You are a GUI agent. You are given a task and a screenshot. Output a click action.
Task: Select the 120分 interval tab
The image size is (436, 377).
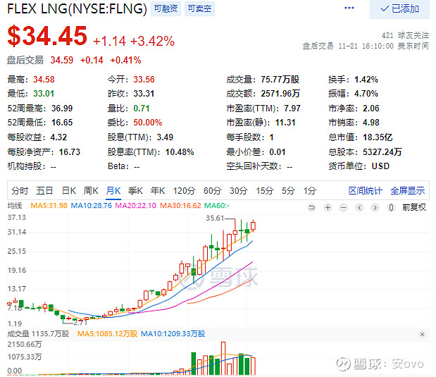coord(184,191)
